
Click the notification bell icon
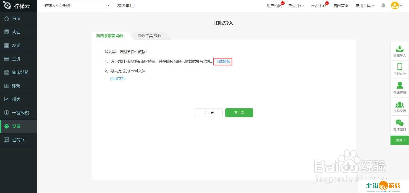pyautogui.click(x=383, y=6)
